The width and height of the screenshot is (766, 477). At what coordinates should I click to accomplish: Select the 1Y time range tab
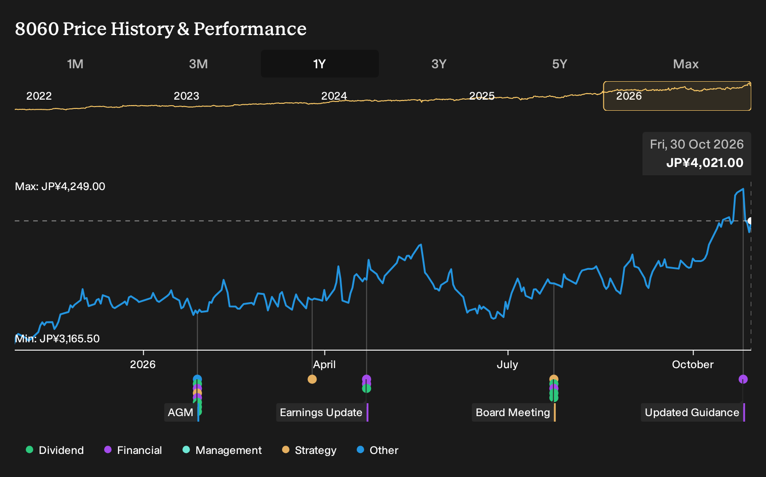click(320, 64)
